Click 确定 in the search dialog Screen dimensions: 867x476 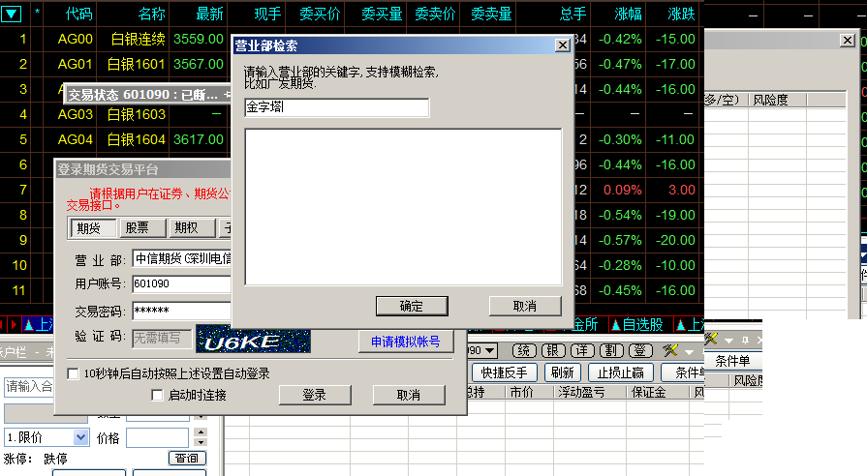(x=411, y=306)
